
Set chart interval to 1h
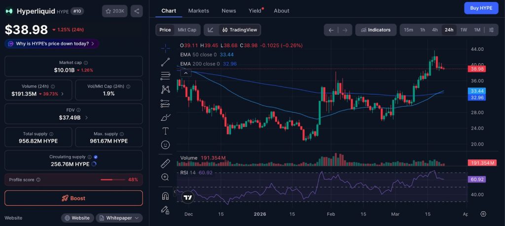(x=423, y=30)
